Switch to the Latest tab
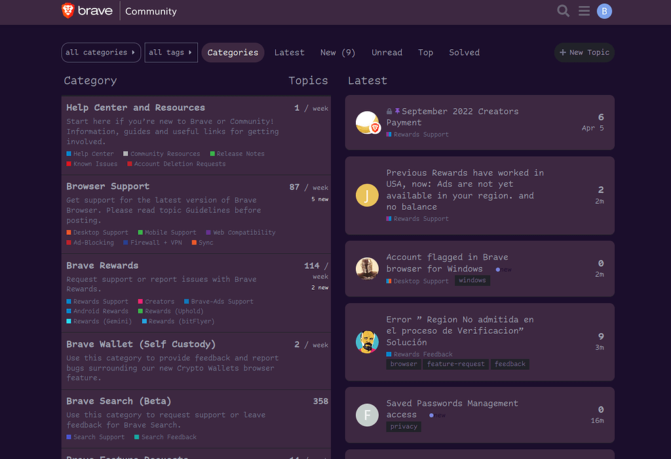The height and width of the screenshot is (459, 671). [x=289, y=52]
